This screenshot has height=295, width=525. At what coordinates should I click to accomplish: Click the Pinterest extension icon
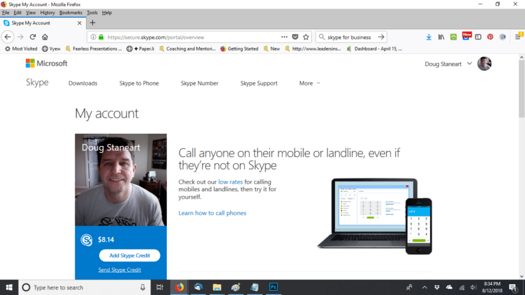(490, 37)
